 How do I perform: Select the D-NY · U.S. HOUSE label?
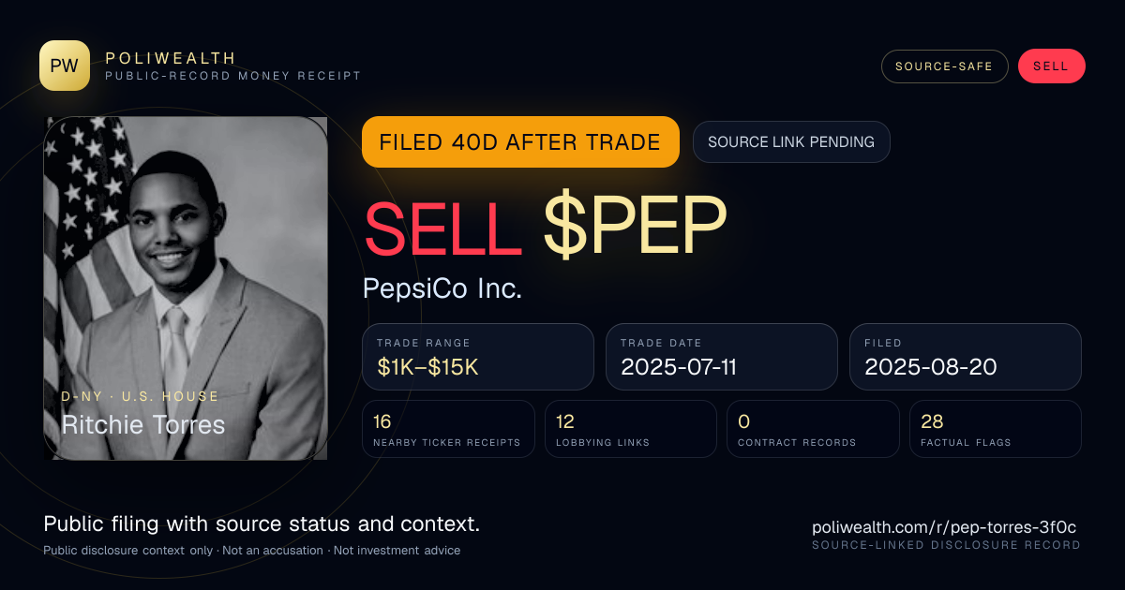tap(140, 396)
